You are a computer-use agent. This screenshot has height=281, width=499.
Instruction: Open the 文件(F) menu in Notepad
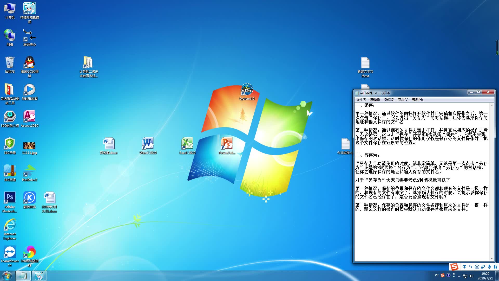361,100
